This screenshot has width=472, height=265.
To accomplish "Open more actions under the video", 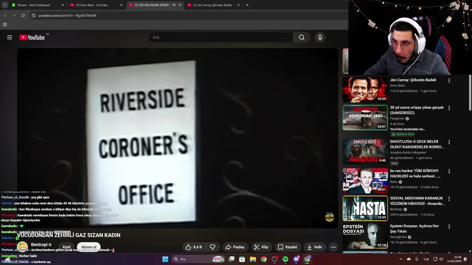I will point(333,247).
